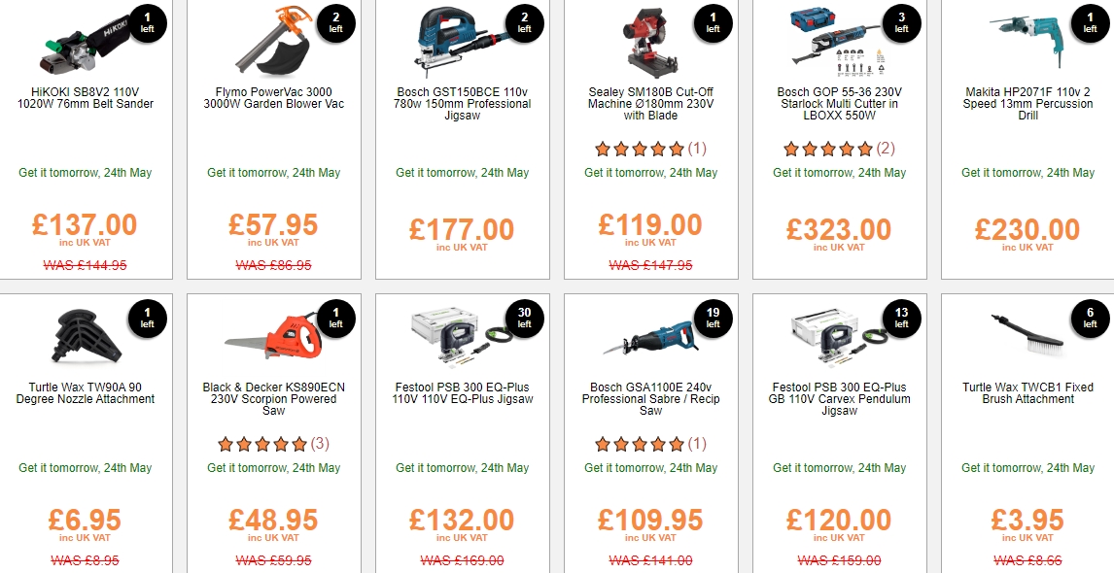
Task: Click the £323.00 price on Bosch GOP
Action: tap(839, 229)
